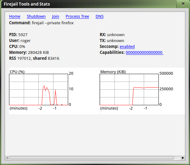The image size is (190, 165).
Task: Click the horizontal scrollbar thumb
Action: [94, 158]
